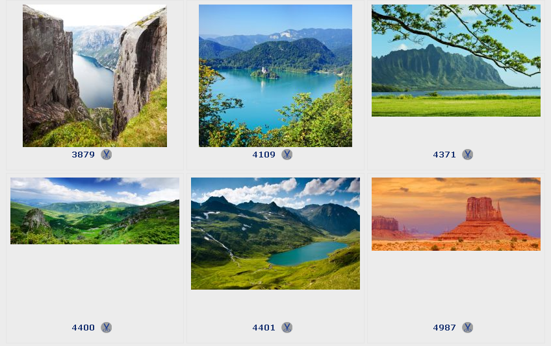Open the link labeled 4400
The height and width of the screenshot is (346, 551).
pos(83,327)
